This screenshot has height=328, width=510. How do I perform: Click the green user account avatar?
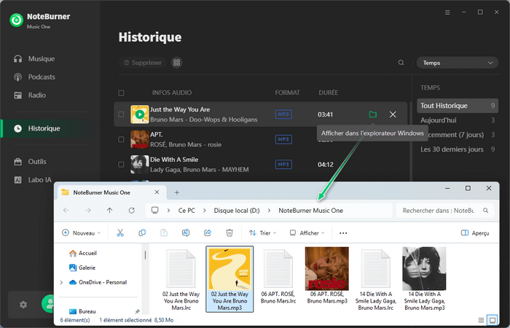(x=48, y=304)
